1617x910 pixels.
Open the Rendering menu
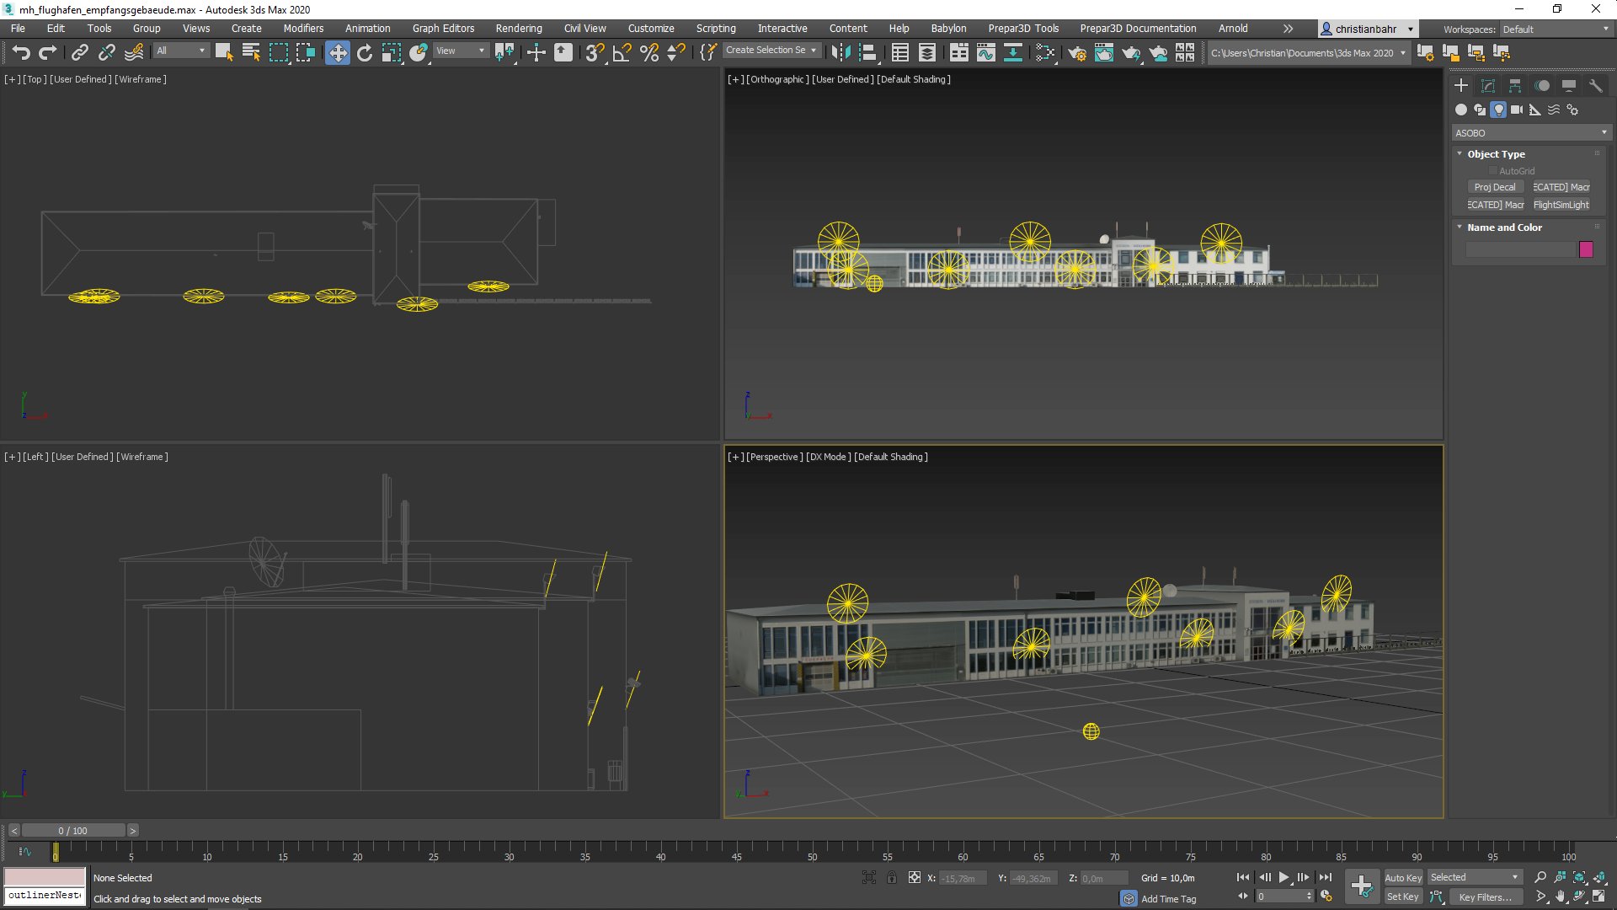(x=518, y=29)
